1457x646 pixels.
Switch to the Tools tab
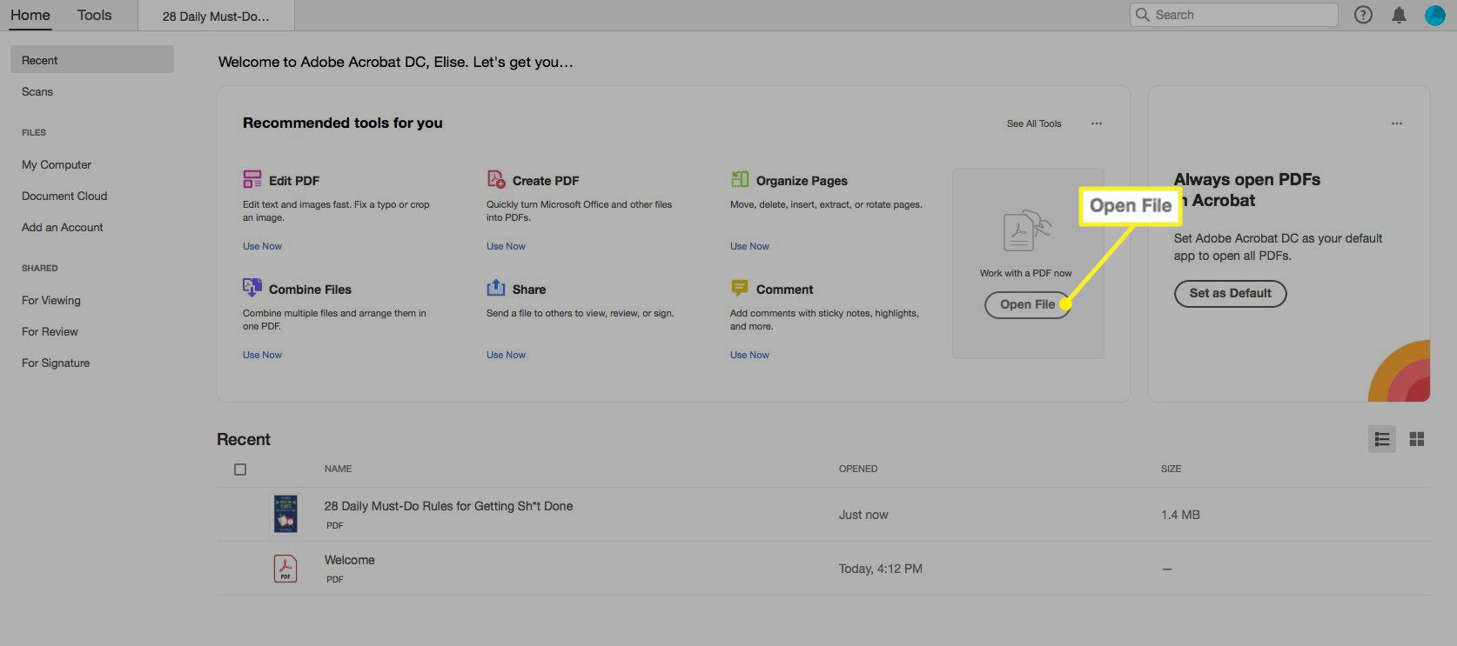(x=94, y=15)
